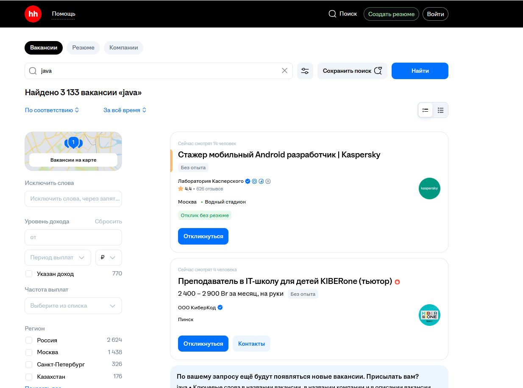
Task: Click the magnifier search icon in header
Action: (332, 14)
